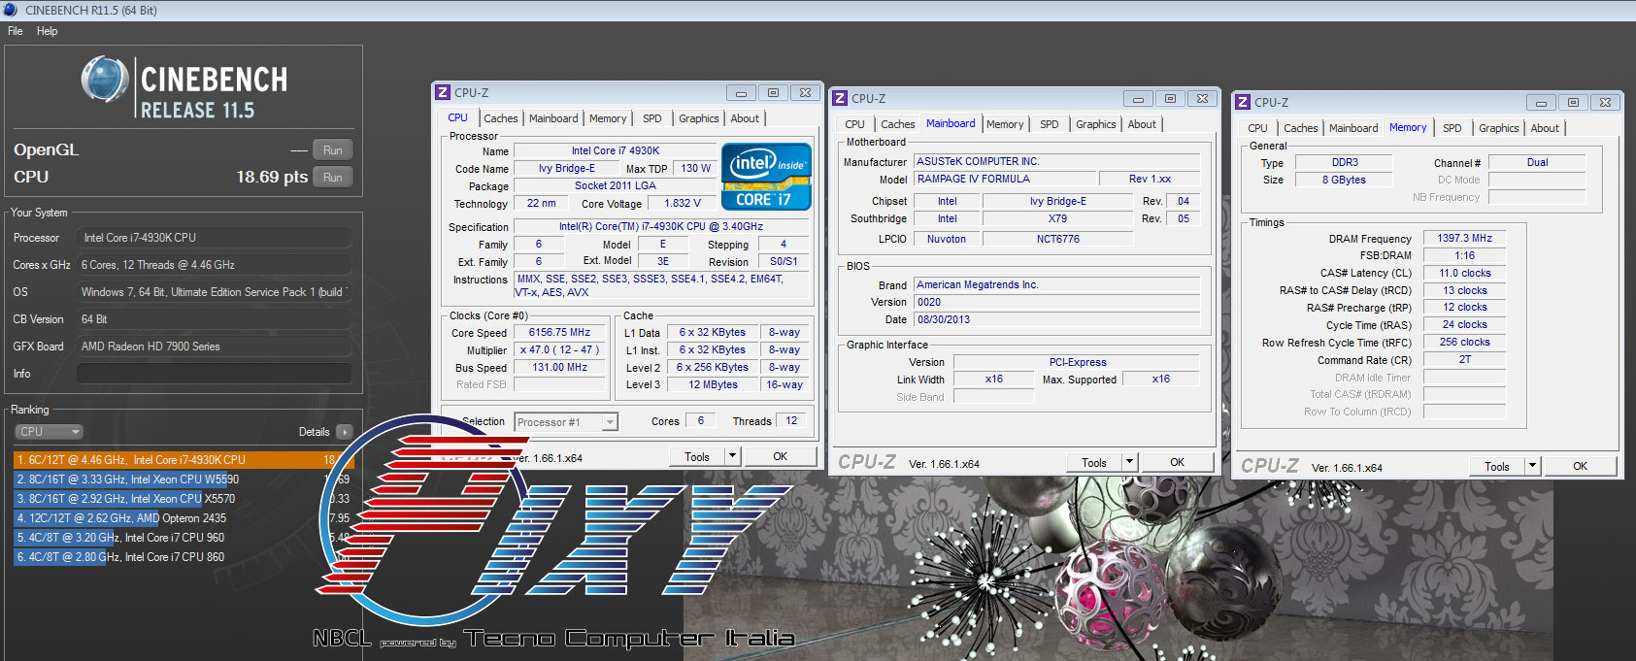This screenshot has width=1636, height=661.
Task: Switch to Mainboard tab in first CPU-Z window
Action: pyautogui.click(x=553, y=118)
